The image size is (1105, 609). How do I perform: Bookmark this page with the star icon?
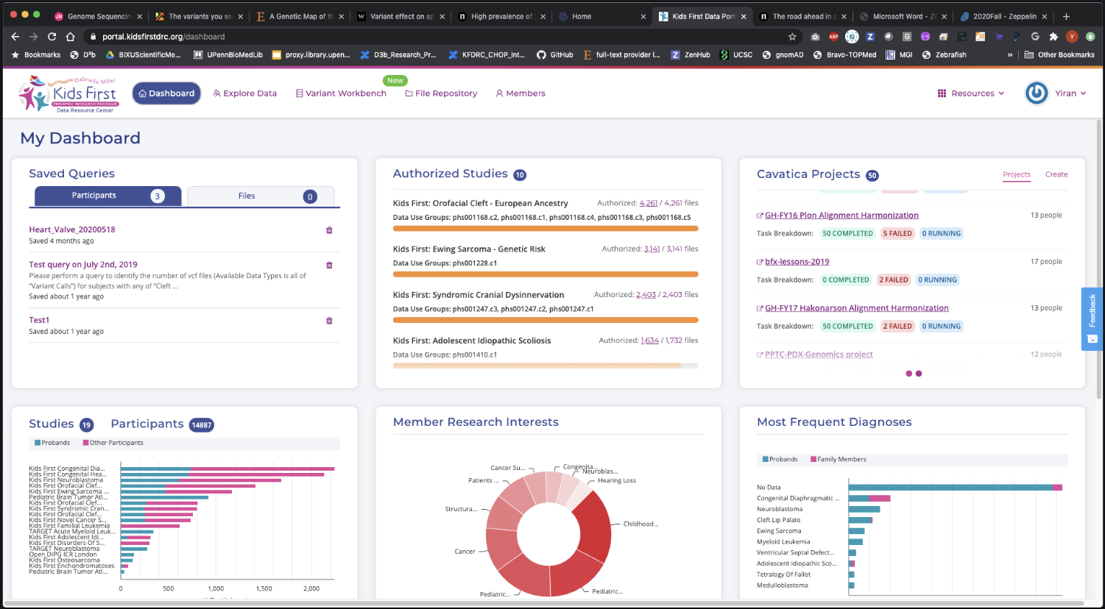pyautogui.click(x=792, y=36)
